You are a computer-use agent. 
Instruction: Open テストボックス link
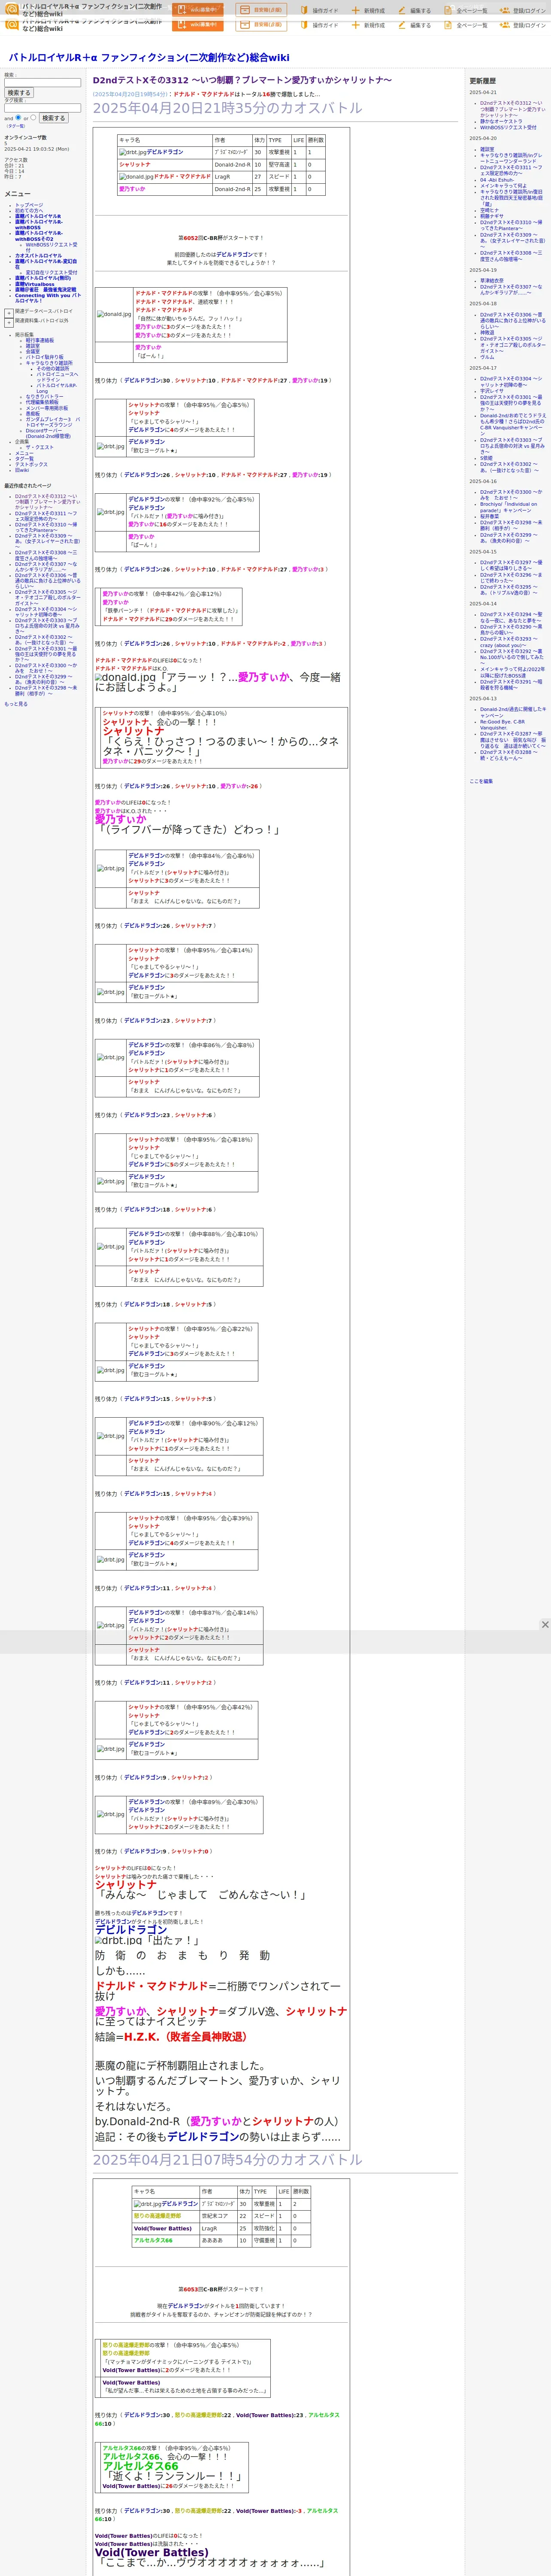(x=31, y=464)
